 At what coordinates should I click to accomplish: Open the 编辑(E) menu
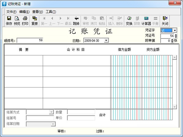point(24,12)
